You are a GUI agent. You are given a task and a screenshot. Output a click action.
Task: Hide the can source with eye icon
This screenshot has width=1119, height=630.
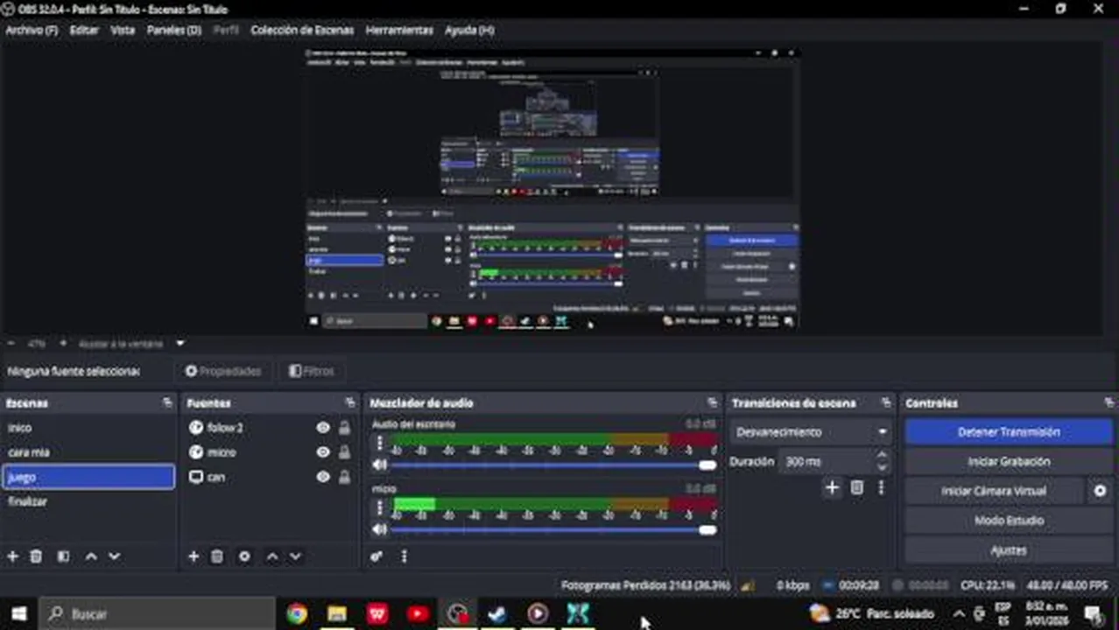point(323,477)
